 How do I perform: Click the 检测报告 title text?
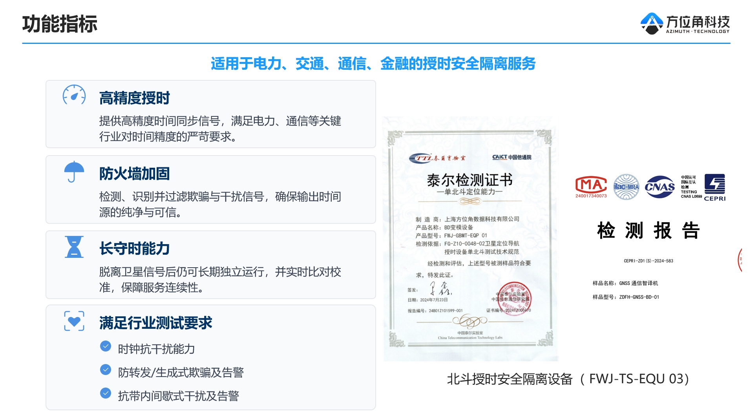[x=648, y=230]
